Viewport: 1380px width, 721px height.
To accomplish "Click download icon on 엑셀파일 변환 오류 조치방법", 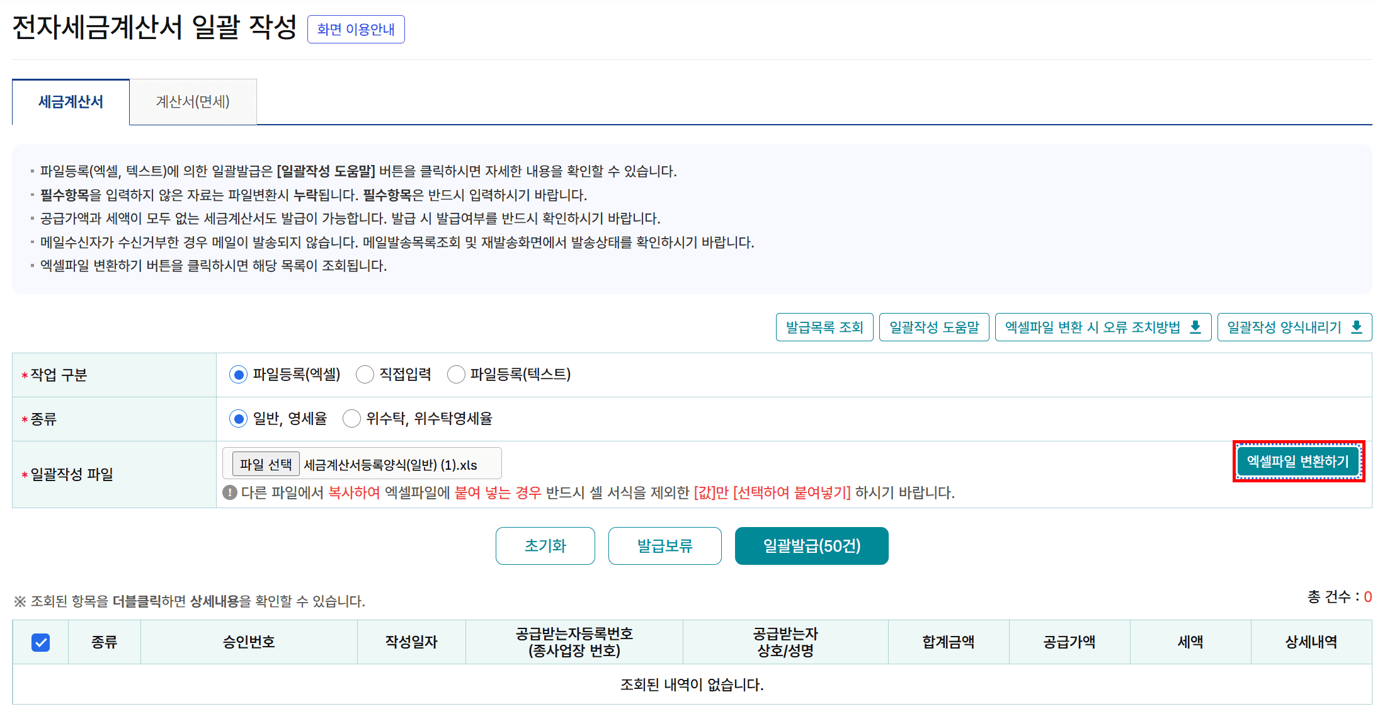I will 1195,327.
